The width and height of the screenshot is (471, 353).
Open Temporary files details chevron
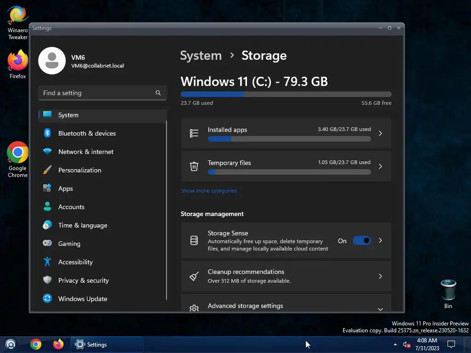point(380,166)
